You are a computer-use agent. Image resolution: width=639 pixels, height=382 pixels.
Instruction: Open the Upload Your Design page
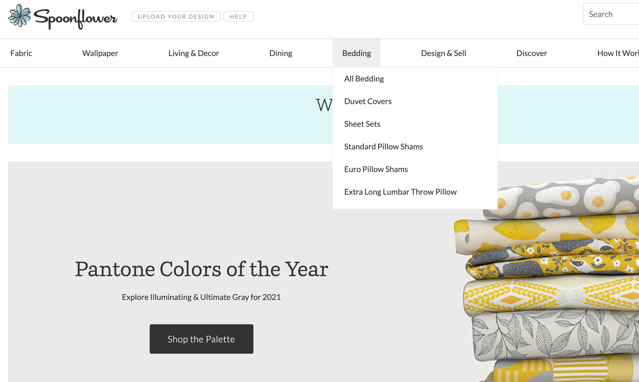[176, 16]
